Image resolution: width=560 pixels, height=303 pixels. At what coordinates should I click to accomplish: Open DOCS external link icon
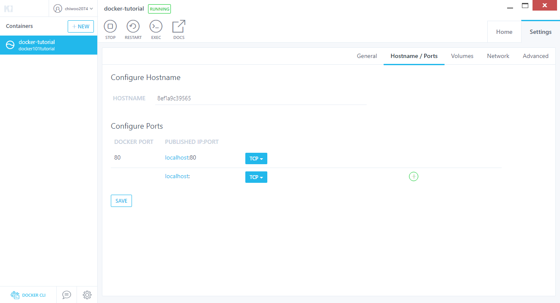pyautogui.click(x=179, y=27)
